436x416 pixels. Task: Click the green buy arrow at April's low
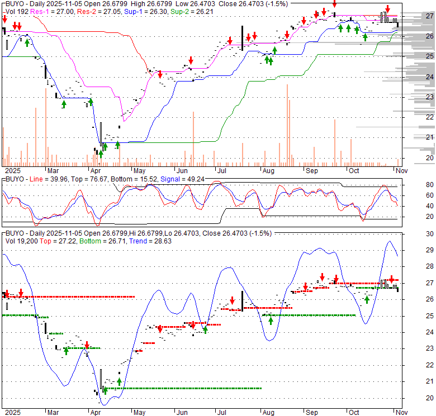point(101,153)
